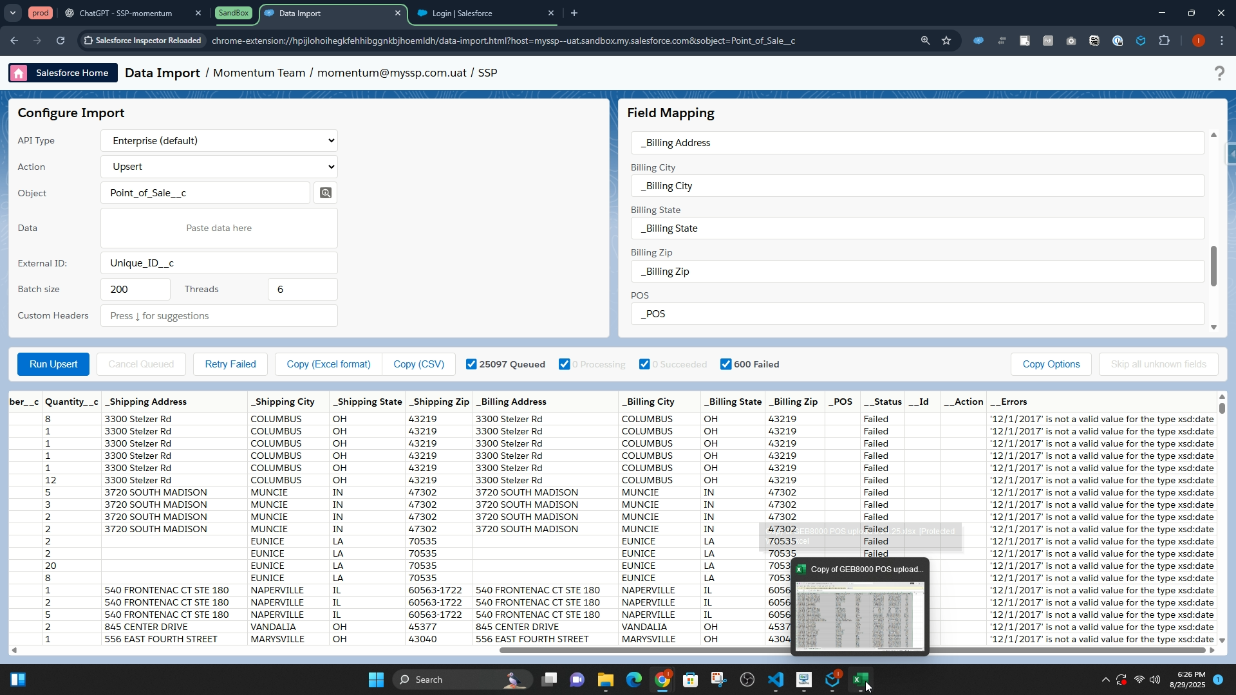Image resolution: width=1236 pixels, height=695 pixels.
Task: Open the Action Upsert dropdown
Action: [x=219, y=167]
